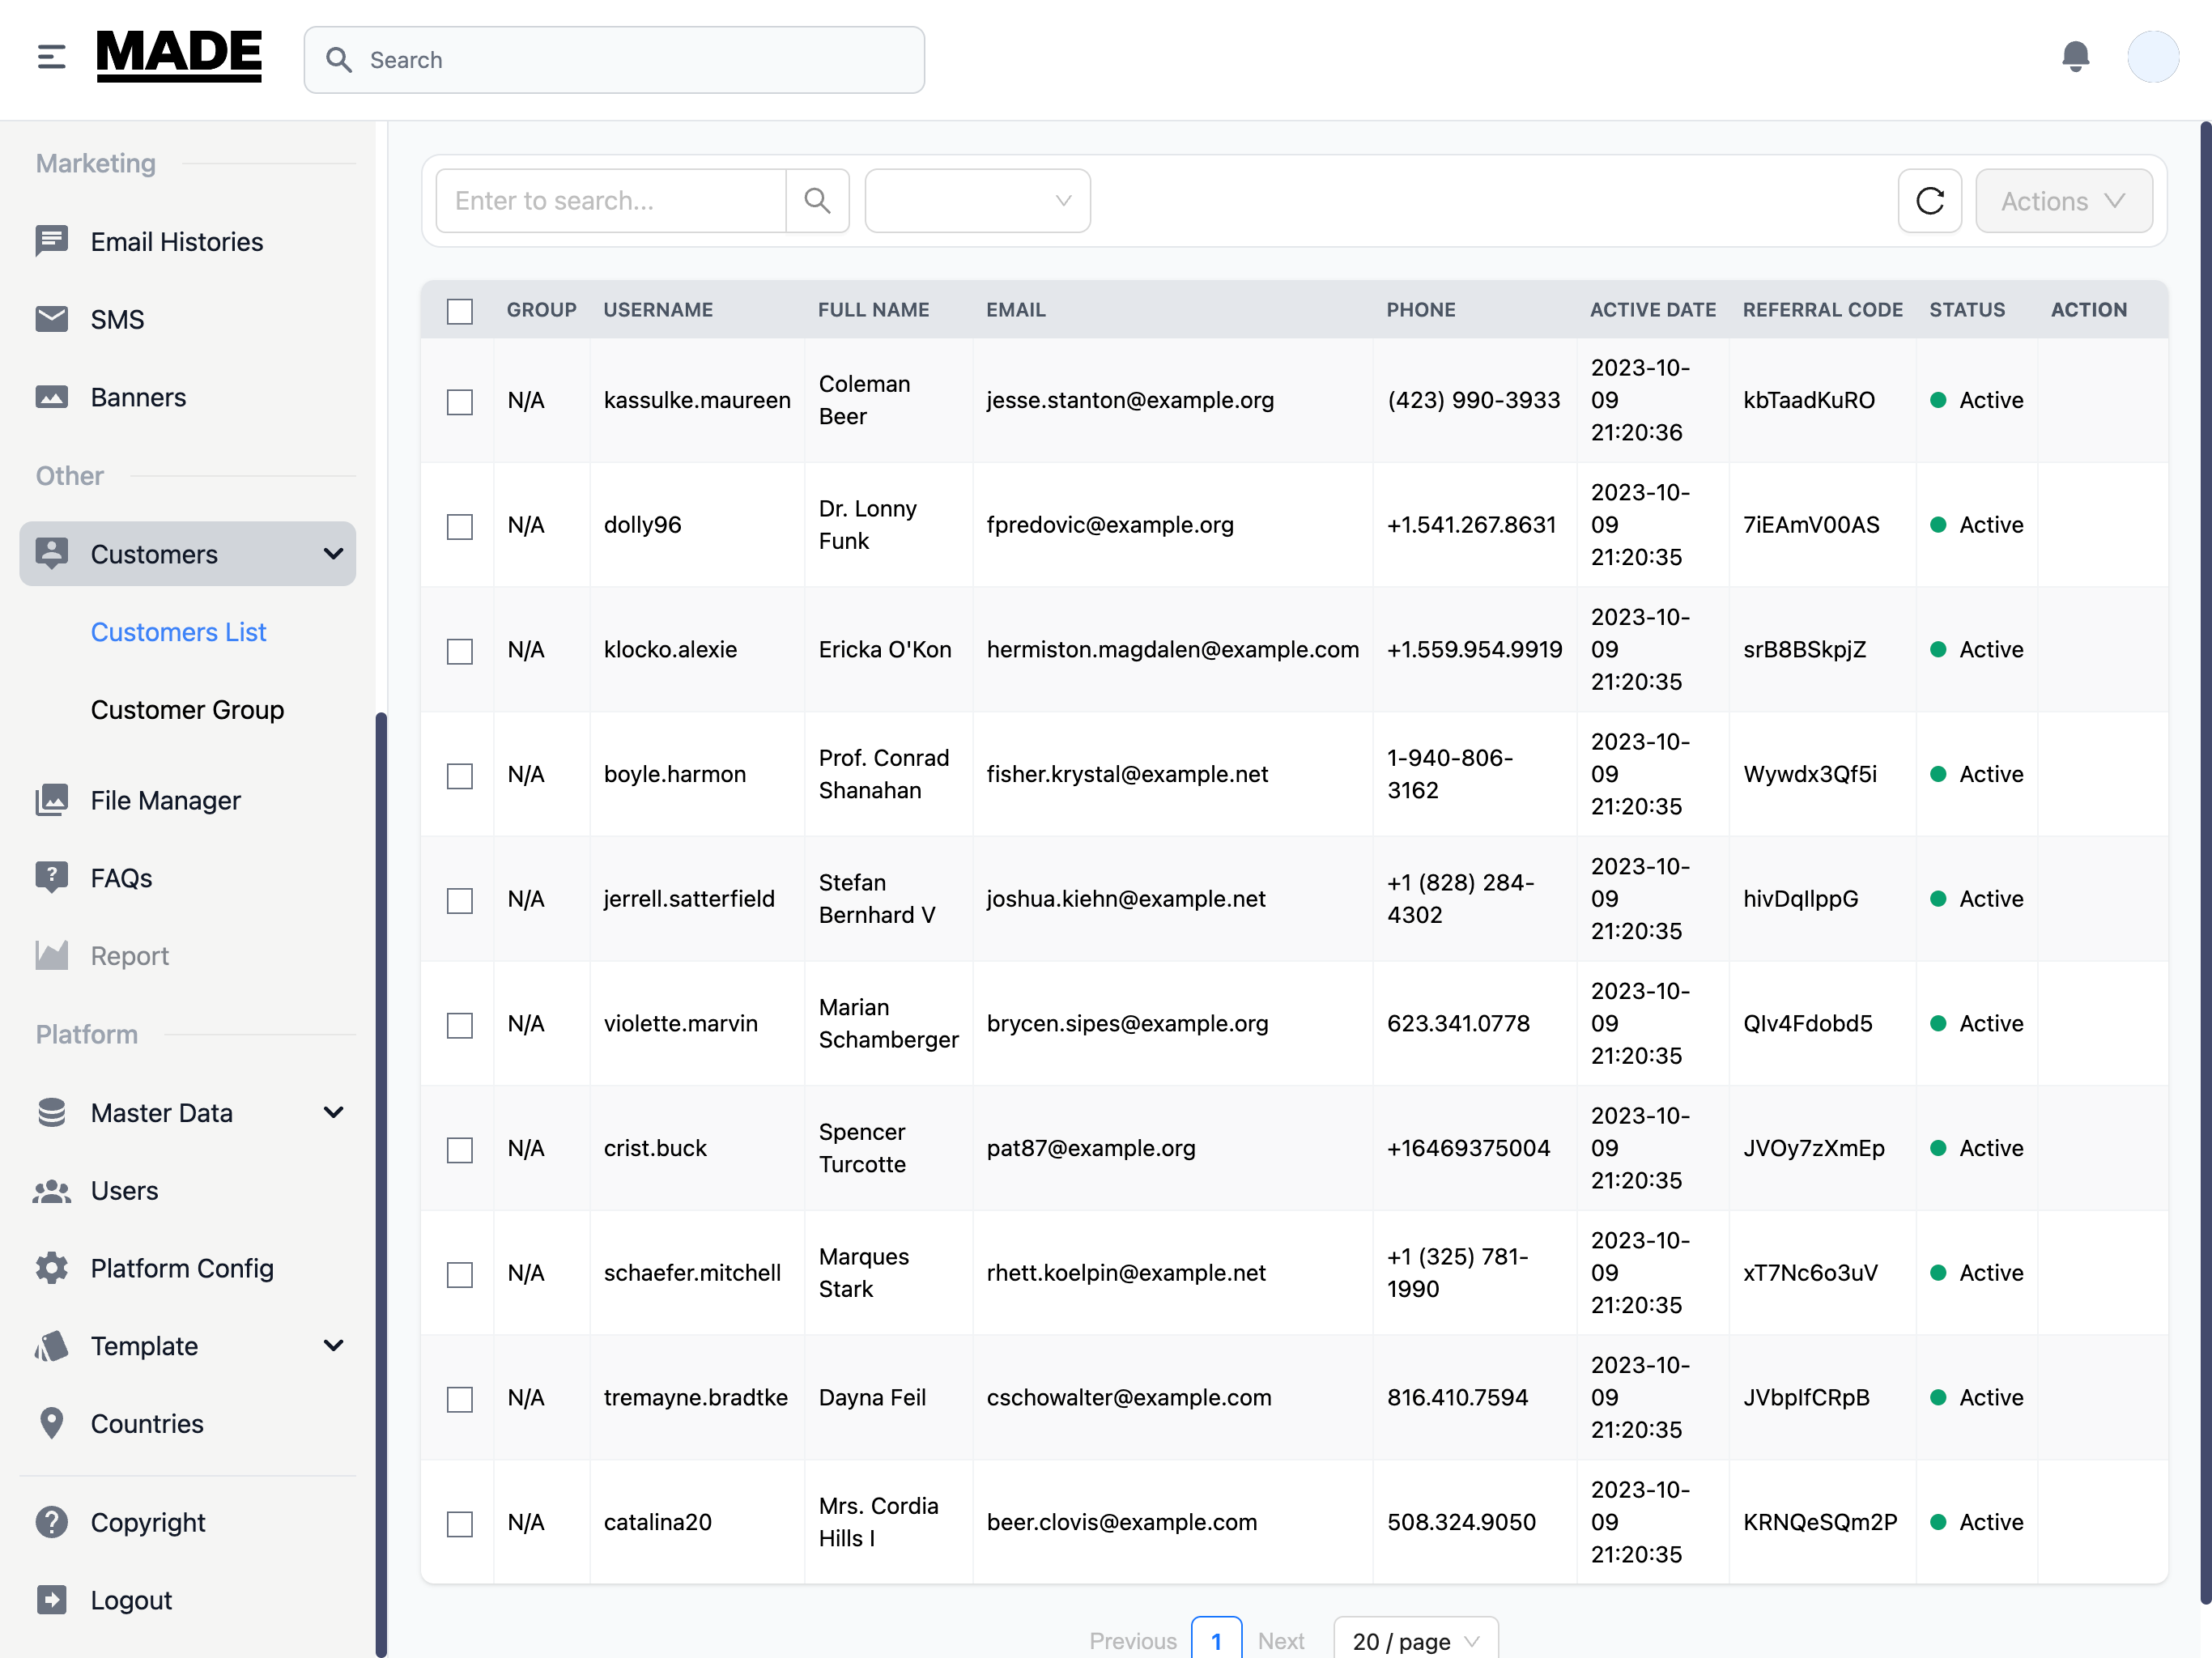Image resolution: width=2212 pixels, height=1658 pixels.
Task: Click the SMS envelope icon
Action: [x=51, y=319]
